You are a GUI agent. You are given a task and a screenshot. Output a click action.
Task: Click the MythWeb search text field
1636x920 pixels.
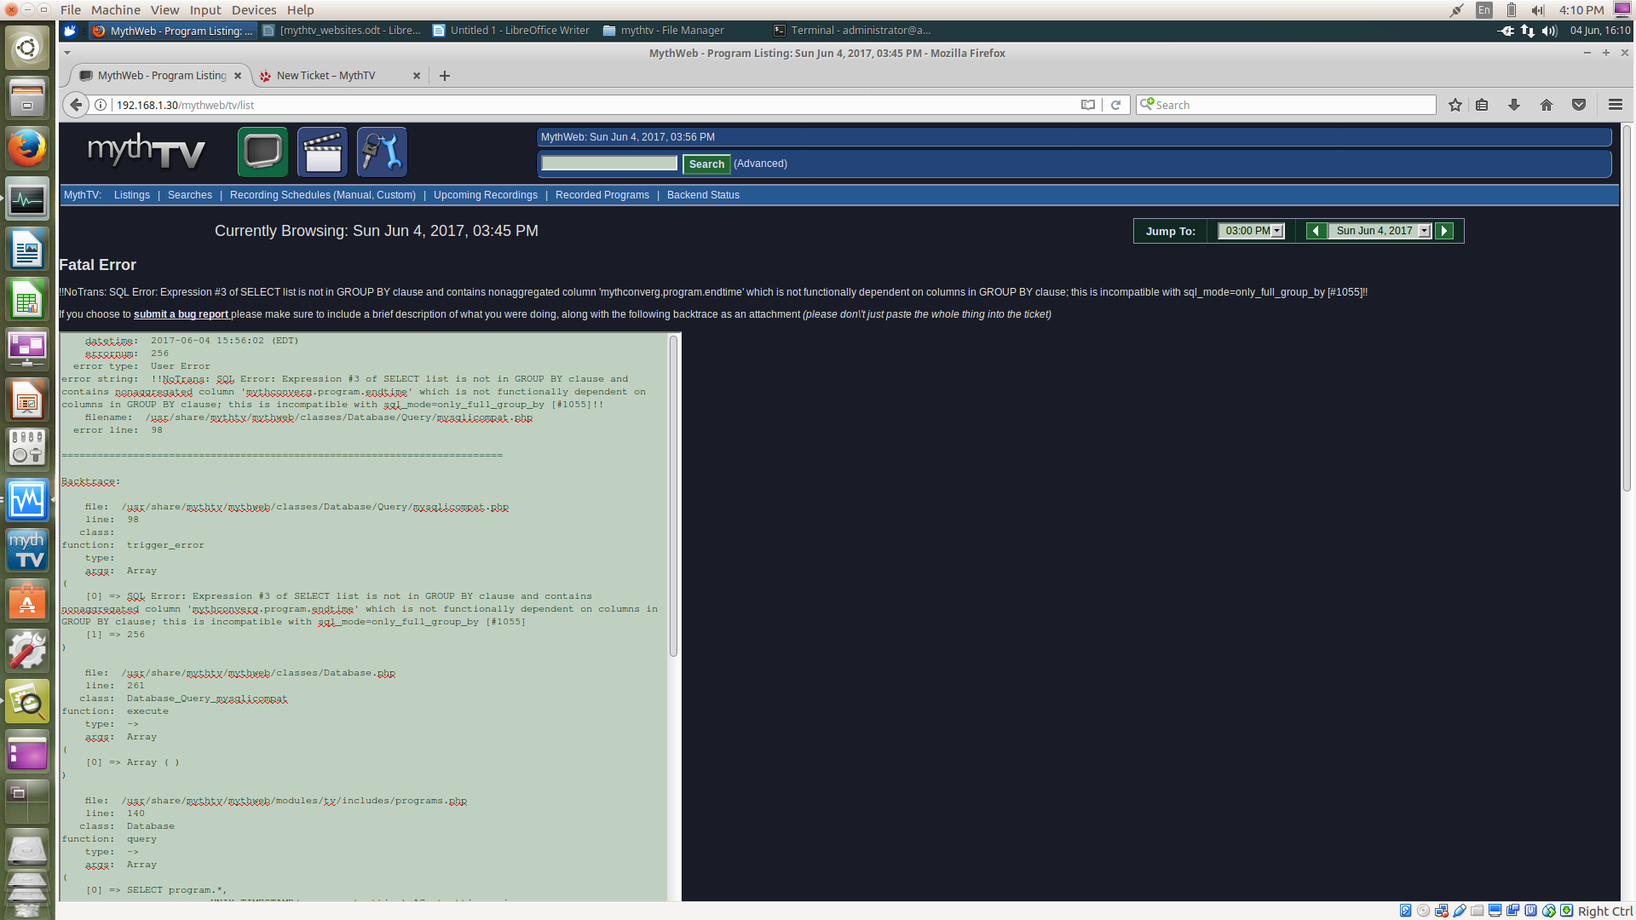tap(609, 164)
